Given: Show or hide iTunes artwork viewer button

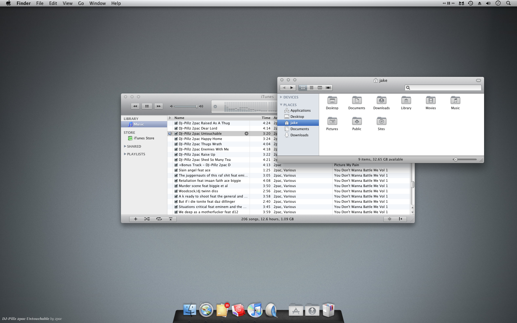Looking at the screenshot, I should pos(170,219).
